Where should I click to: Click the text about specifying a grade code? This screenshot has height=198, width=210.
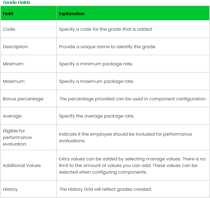point(106,29)
